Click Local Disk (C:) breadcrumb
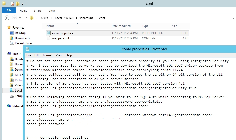 pos(64,18)
